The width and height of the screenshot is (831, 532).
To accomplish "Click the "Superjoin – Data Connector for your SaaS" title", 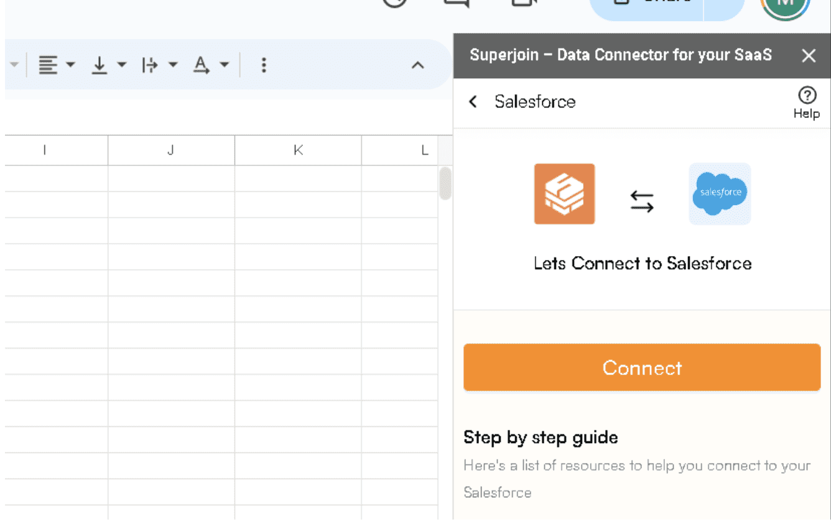I will coord(621,55).
